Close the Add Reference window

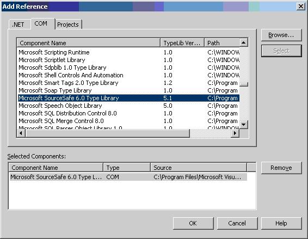pos(301,7)
